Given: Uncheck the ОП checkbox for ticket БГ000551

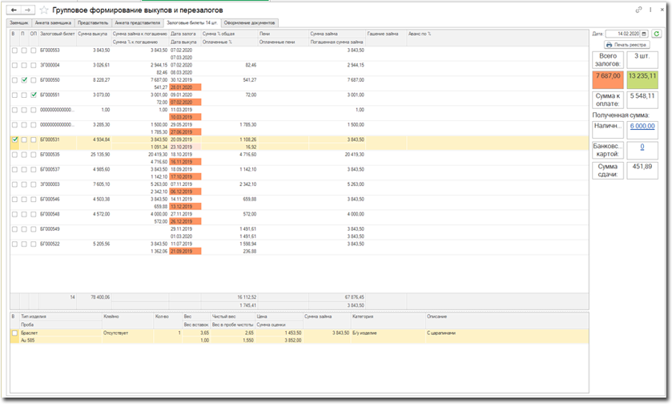Looking at the screenshot, I should 33,95.
